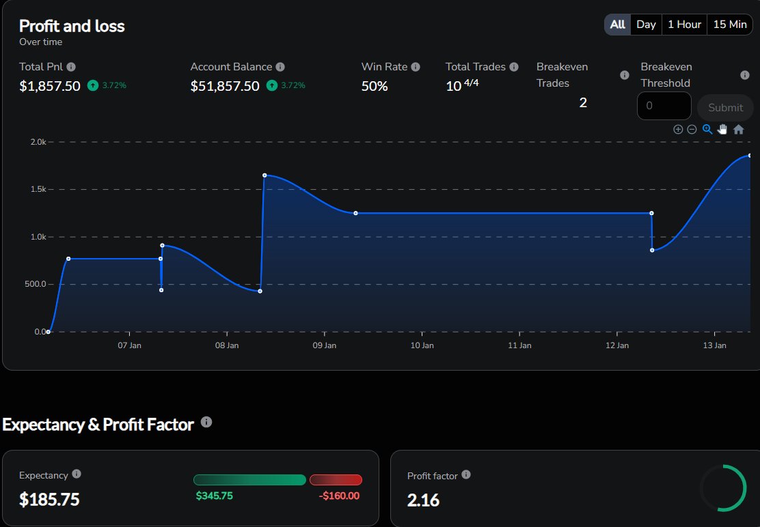Click the chart zoom in plus icon
Viewport: 760px width, 527px height.
678,129
